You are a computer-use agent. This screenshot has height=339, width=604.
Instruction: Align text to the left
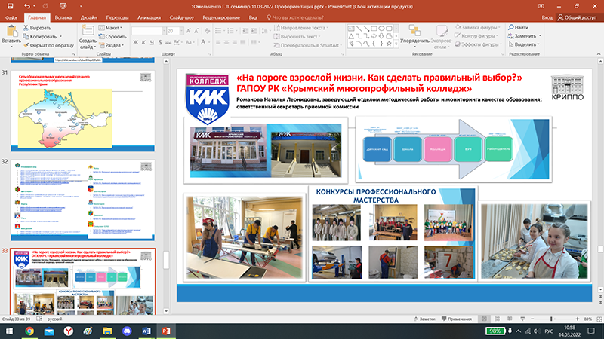pyautogui.click(x=218, y=42)
